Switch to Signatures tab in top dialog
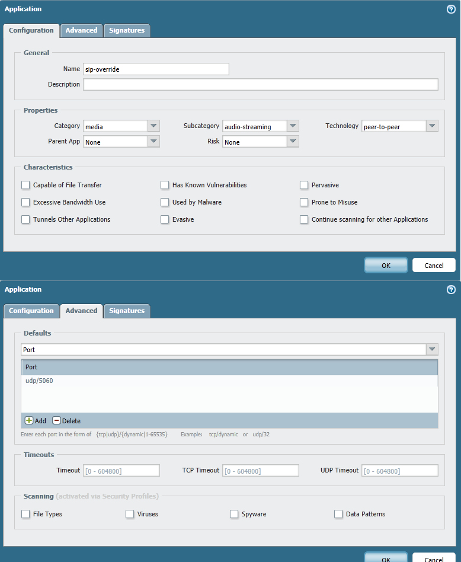461x562 pixels. [x=127, y=30]
